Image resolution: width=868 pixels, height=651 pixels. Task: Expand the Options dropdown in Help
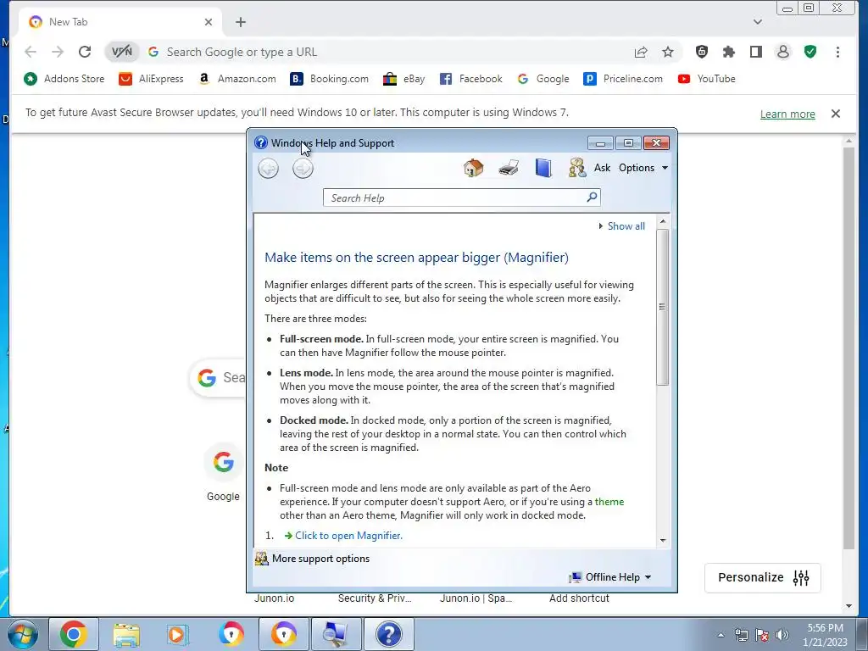pos(643,168)
